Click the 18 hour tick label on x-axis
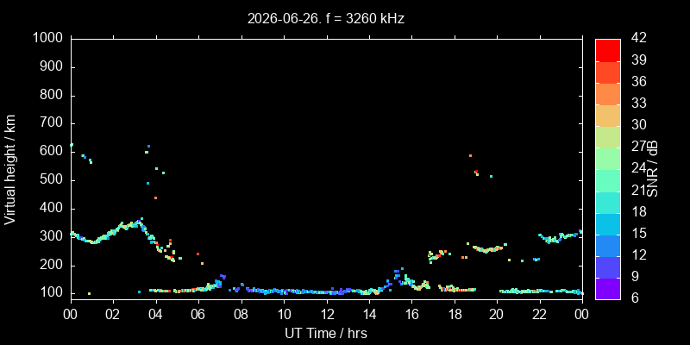The image size is (690, 345). (455, 315)
